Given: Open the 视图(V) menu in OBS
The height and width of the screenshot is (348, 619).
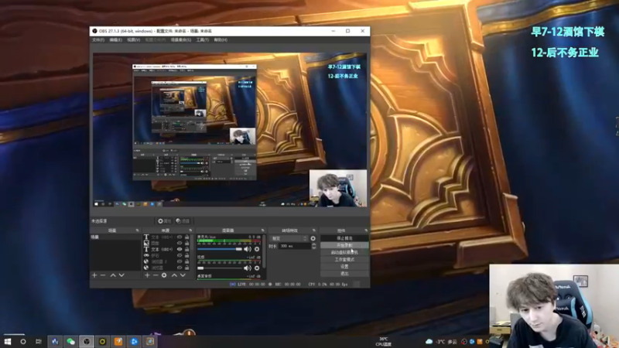Looking at the screenshot, I should [133, 40].
